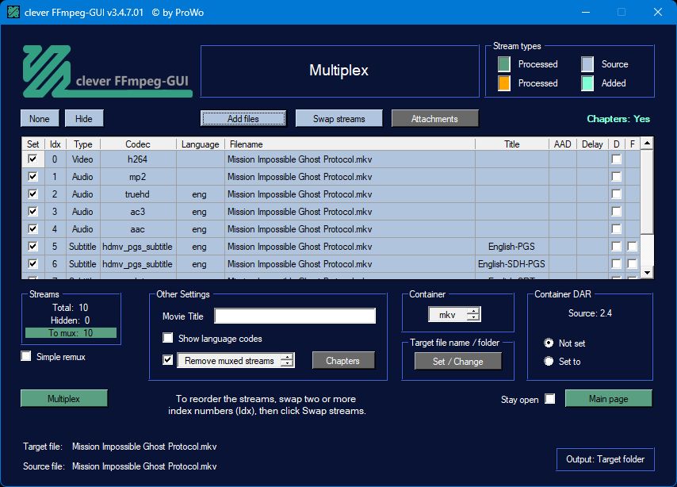Click the title bar app icon

[x=13, y=12]
